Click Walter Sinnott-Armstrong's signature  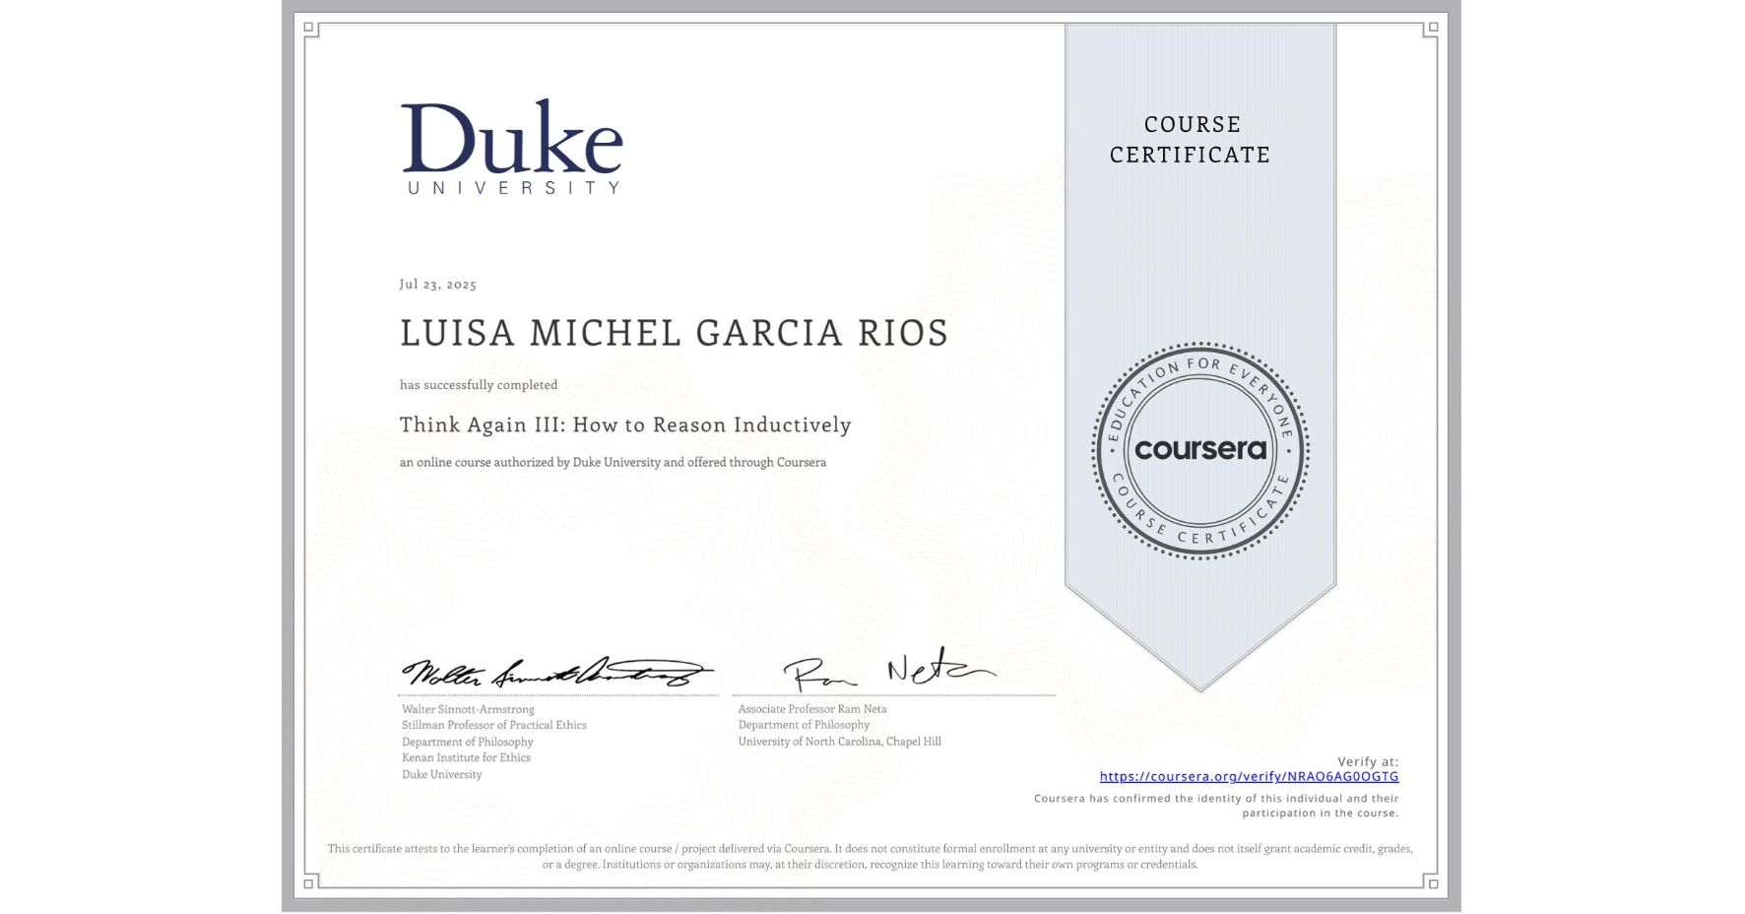pos(557,673)
